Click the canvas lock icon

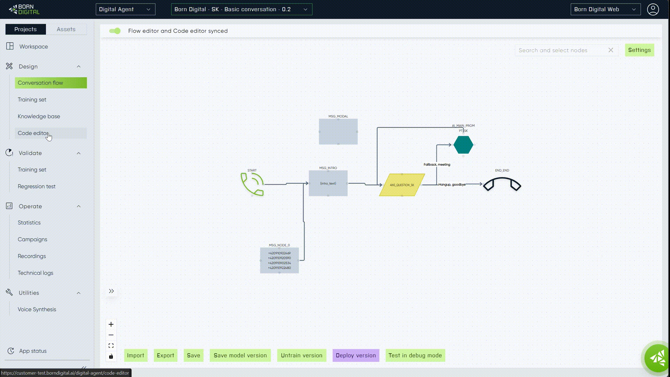(x=111, y=356)
